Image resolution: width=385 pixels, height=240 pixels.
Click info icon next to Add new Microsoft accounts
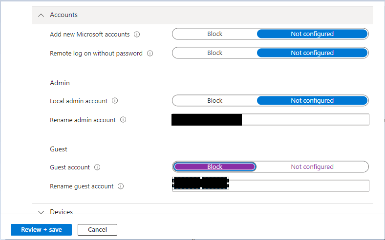pyautogui.click(x=137, y=35)
